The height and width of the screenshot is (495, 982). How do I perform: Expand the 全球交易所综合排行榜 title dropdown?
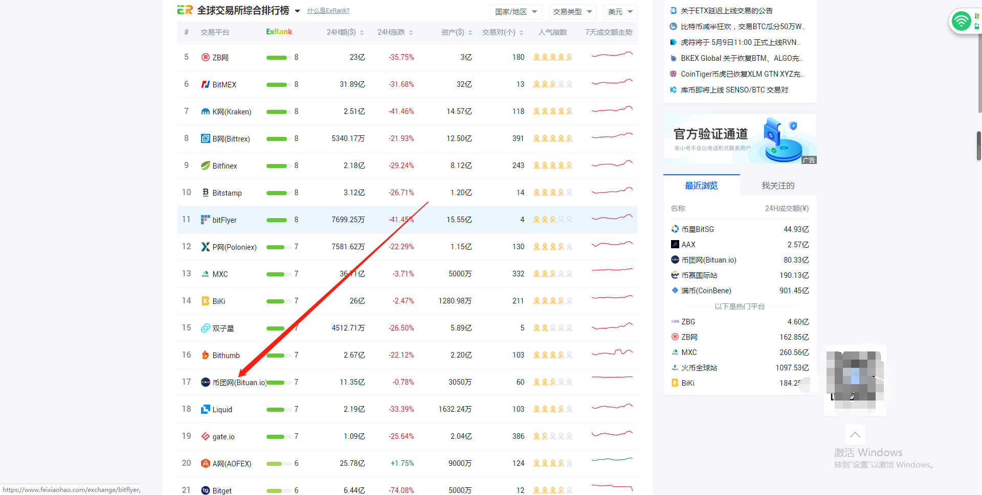297,11
